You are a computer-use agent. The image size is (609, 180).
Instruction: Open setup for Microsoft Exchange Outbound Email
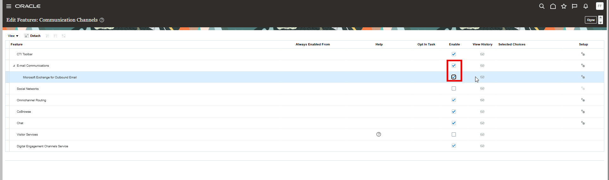point(583,77)
